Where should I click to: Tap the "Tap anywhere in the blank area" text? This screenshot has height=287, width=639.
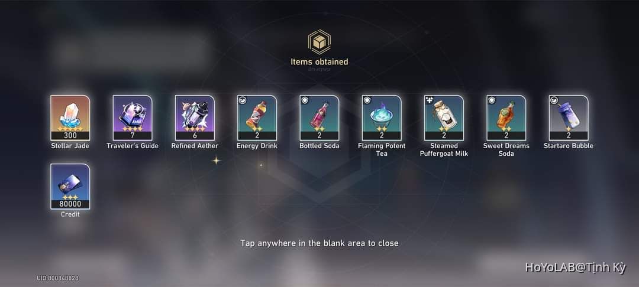tap(319, 243)
